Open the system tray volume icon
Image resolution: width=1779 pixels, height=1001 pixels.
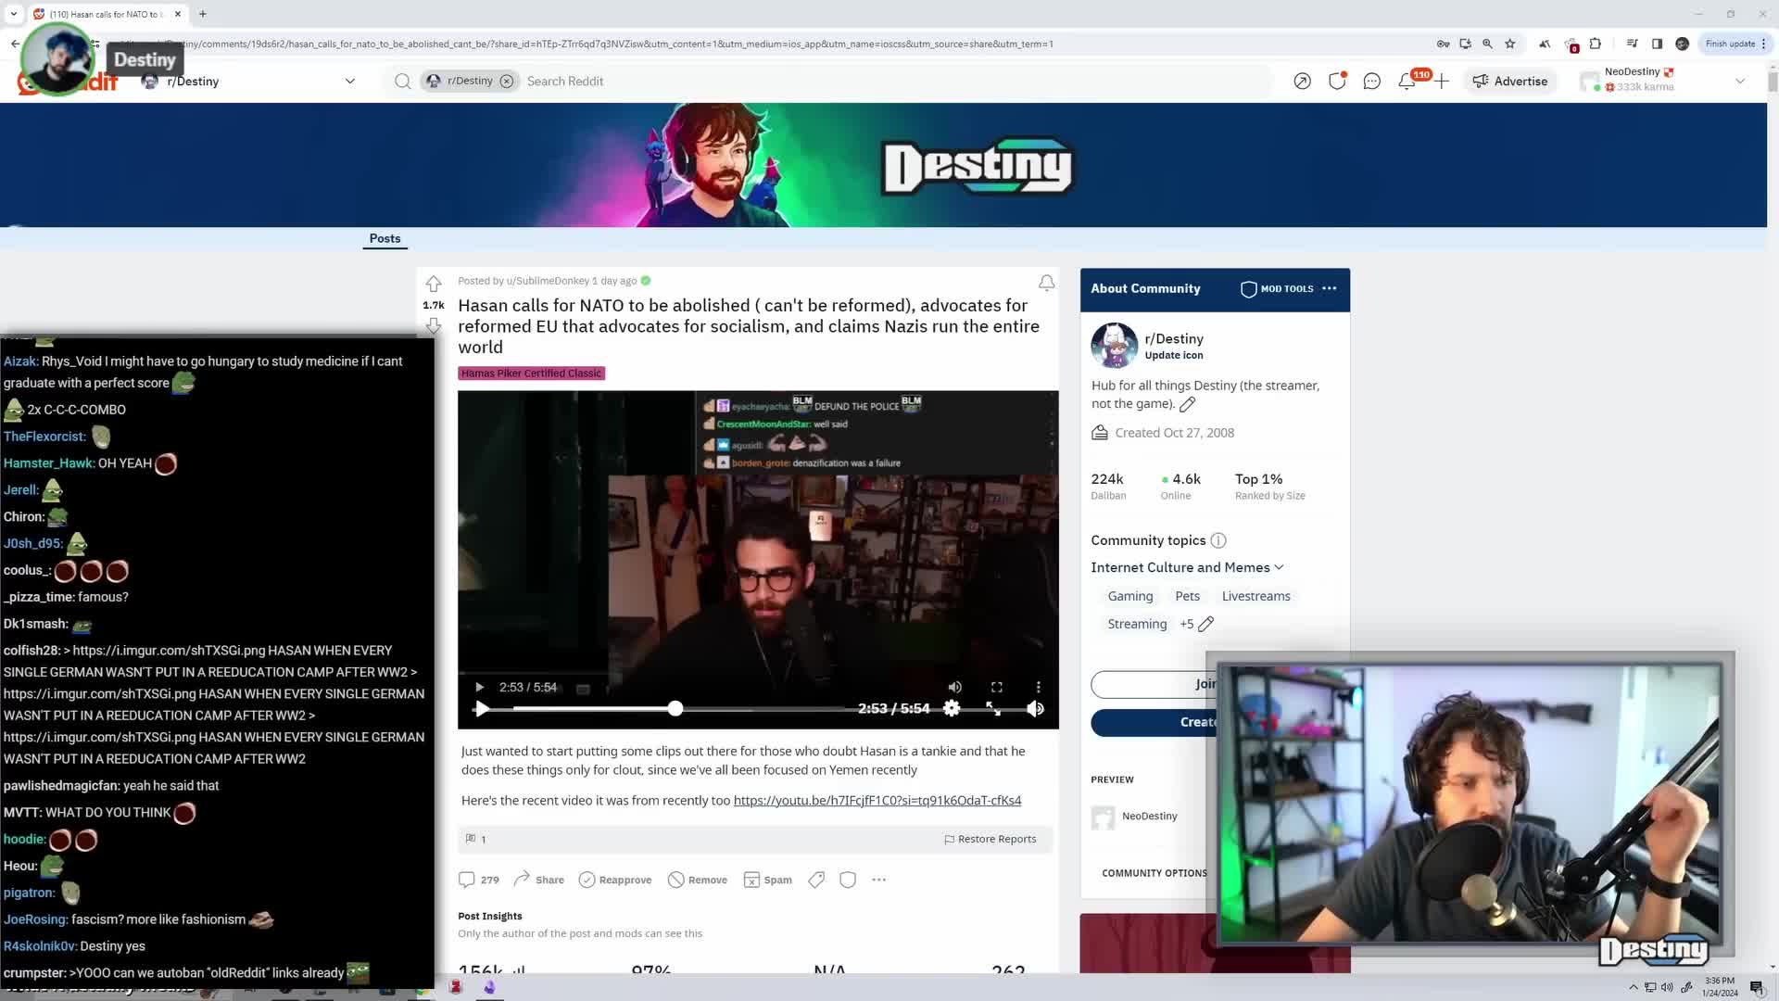1668,987
